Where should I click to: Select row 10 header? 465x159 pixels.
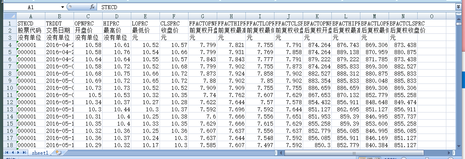[x=10, y=88]
